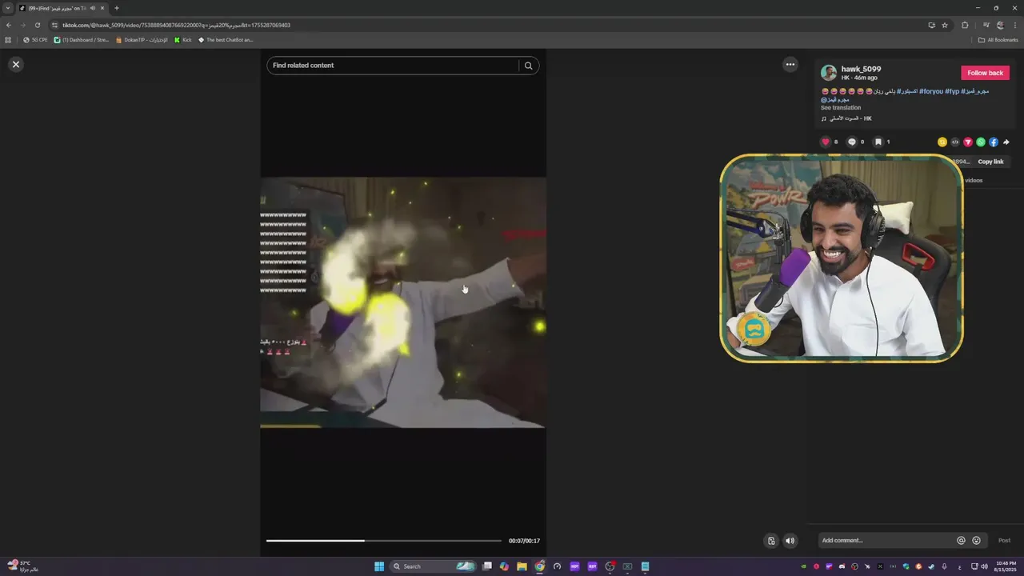This screenshot has height=576, width=1024.
Task: Click the yellow repost icon
Action: (942, 142)
